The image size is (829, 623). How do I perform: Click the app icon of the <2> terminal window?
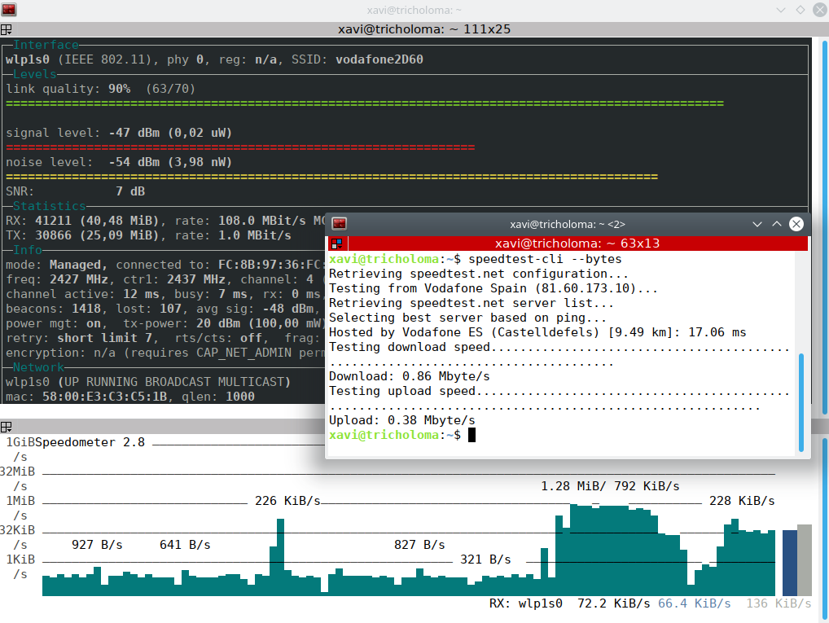pos(339,224)
